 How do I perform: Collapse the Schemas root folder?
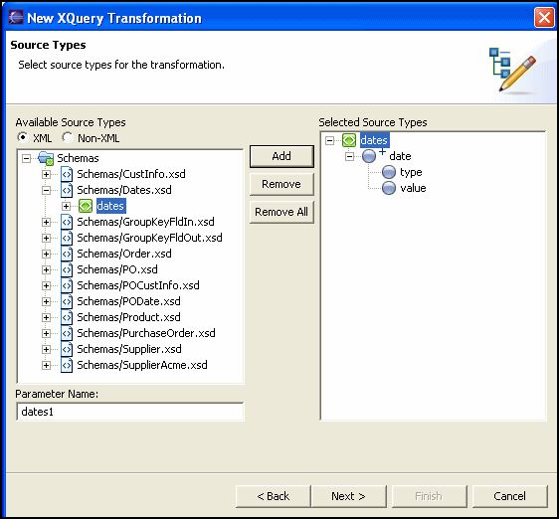tap(27, 158)
